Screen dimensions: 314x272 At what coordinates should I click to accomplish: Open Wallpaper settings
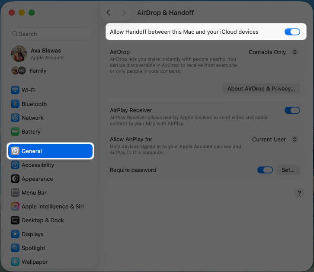point(50,262)
